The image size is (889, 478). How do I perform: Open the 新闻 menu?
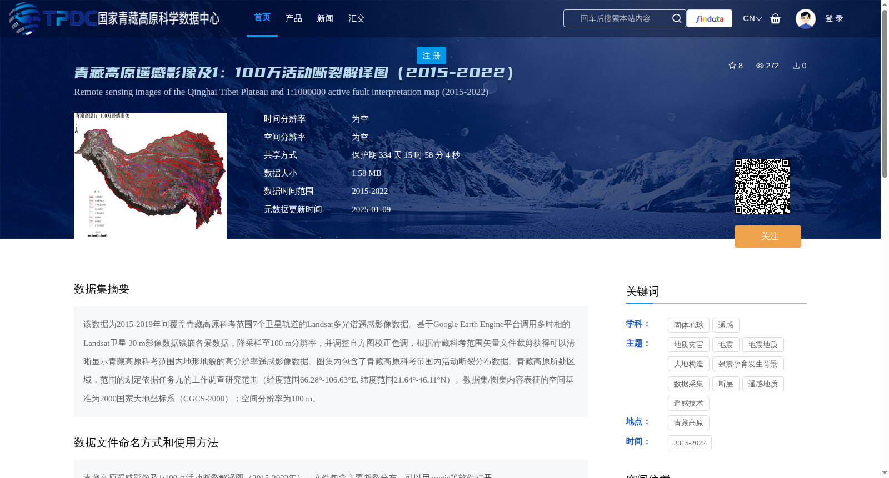[x=325, y=18]
